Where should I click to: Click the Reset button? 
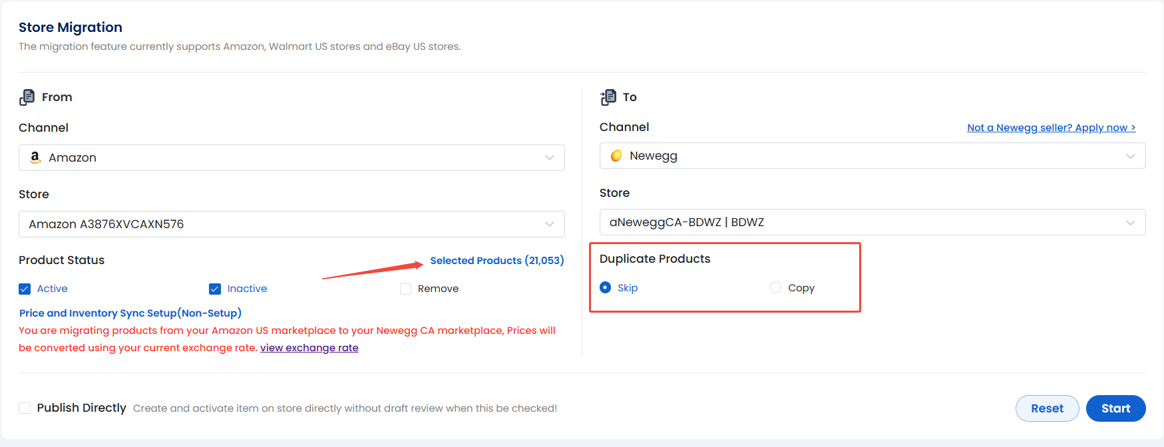point(1047,408)
